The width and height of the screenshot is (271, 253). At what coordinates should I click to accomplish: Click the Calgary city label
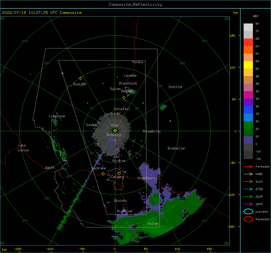click(117, 177)
